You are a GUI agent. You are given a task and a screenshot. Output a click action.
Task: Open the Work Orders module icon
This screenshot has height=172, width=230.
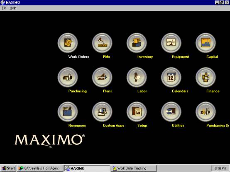point(68,43)
